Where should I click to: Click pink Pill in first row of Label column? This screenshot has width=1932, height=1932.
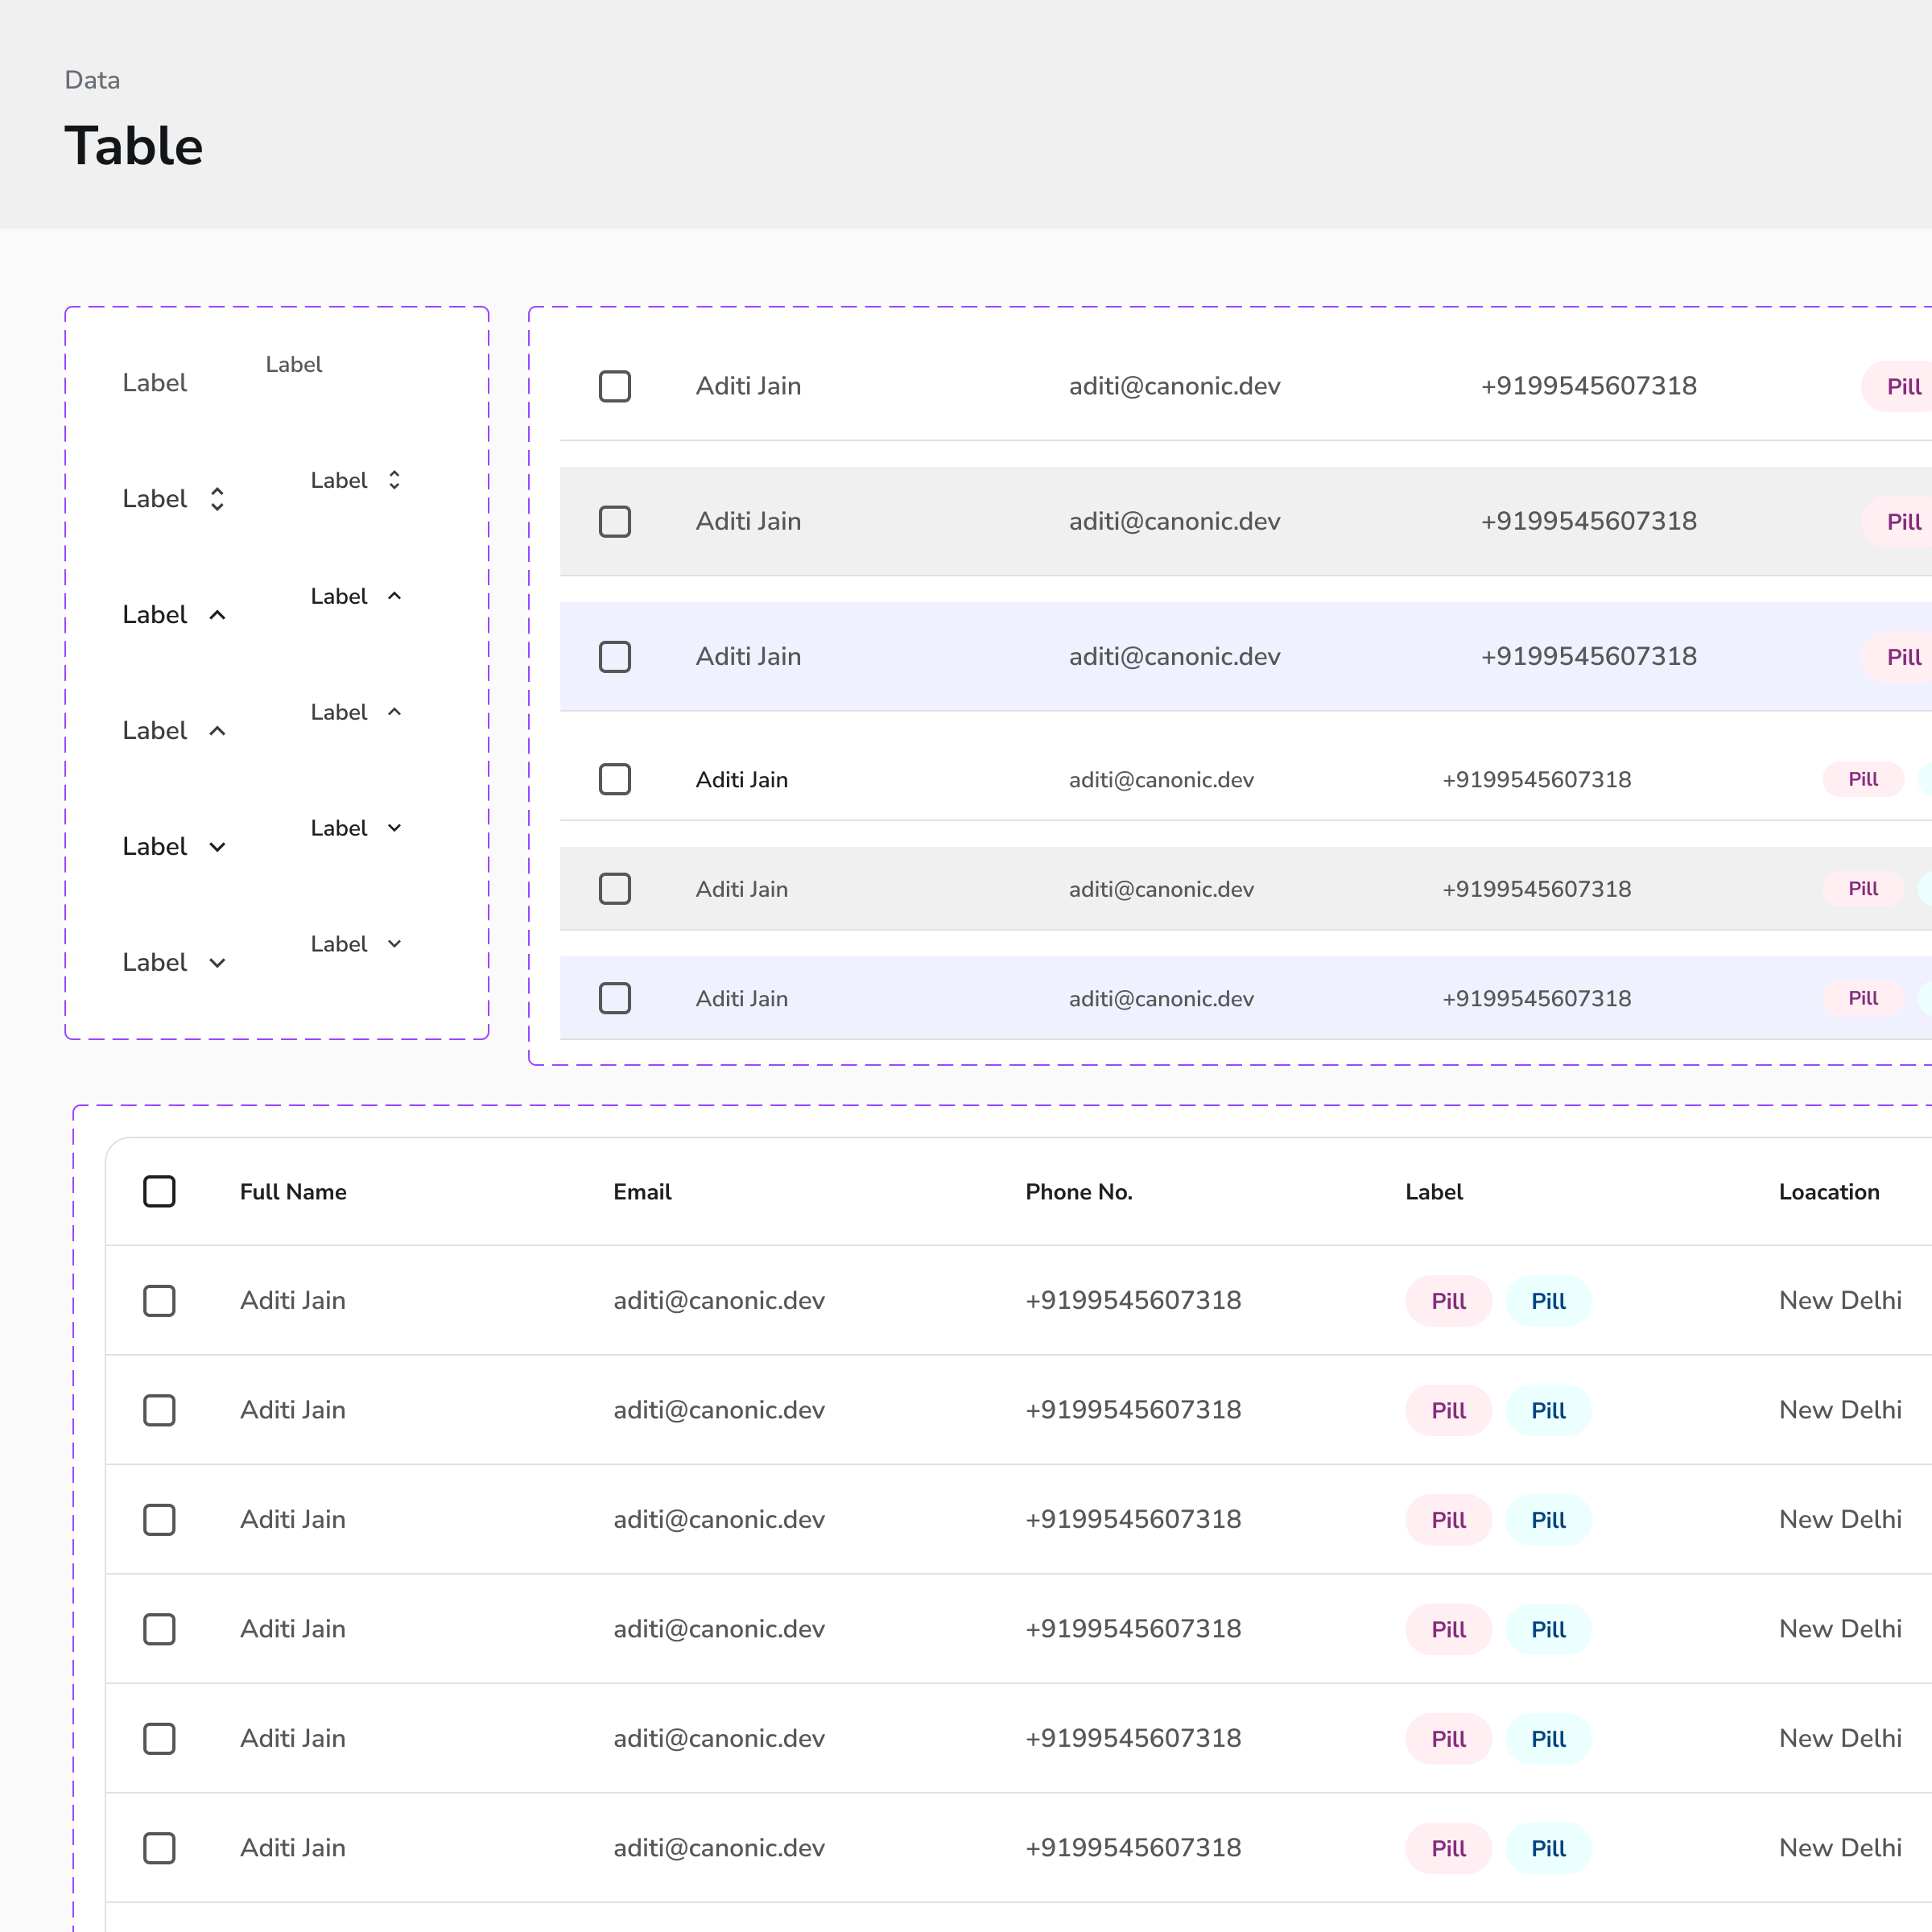pos(1448,1301)
